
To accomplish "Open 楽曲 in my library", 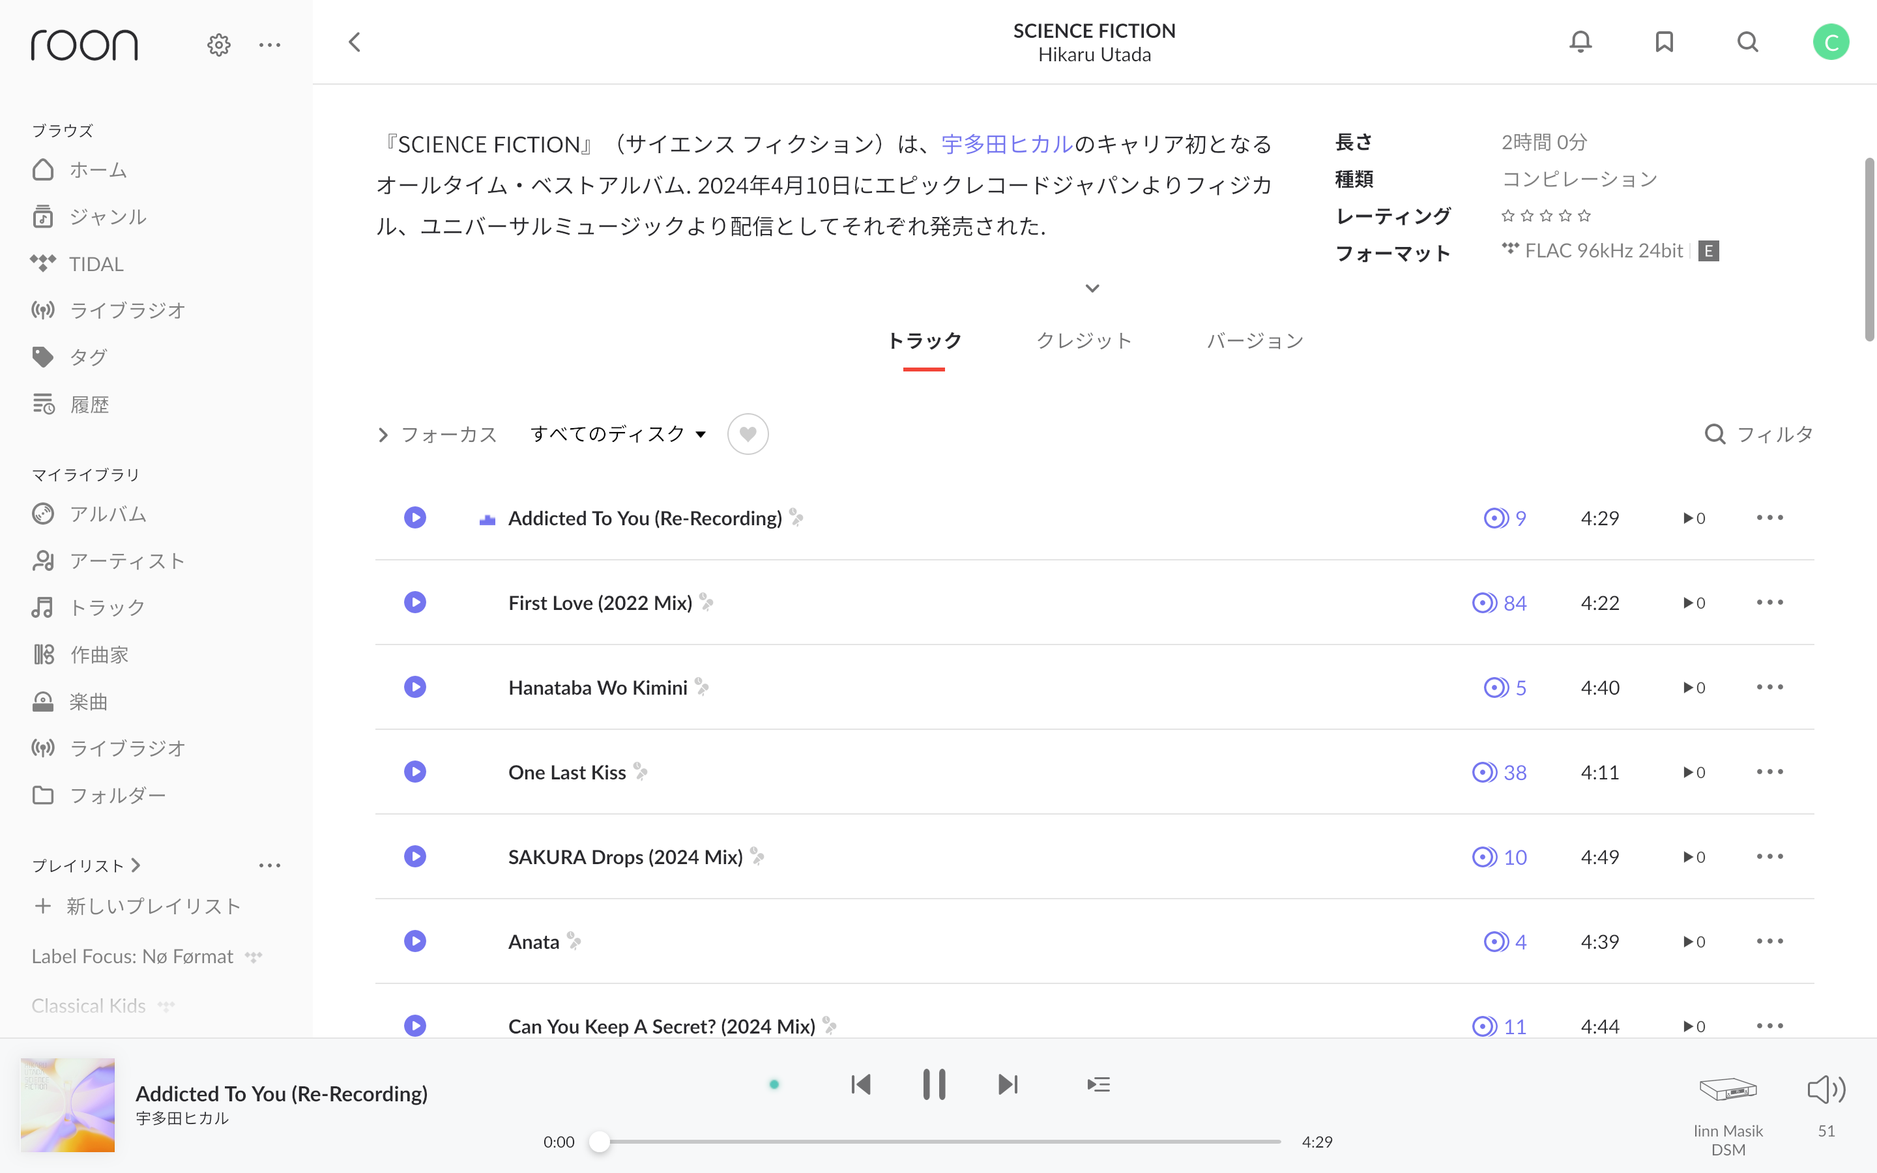I will (69, 701).
